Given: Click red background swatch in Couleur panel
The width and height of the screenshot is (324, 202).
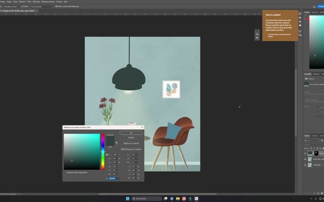Looking at the screenshot, I should click(307, 19).
